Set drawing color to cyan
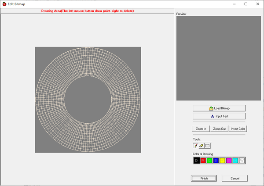This screenshot has width=264, height=186. coord(235,161)
